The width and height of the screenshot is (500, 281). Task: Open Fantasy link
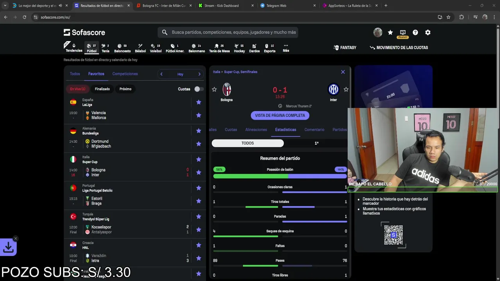[345, 48]
